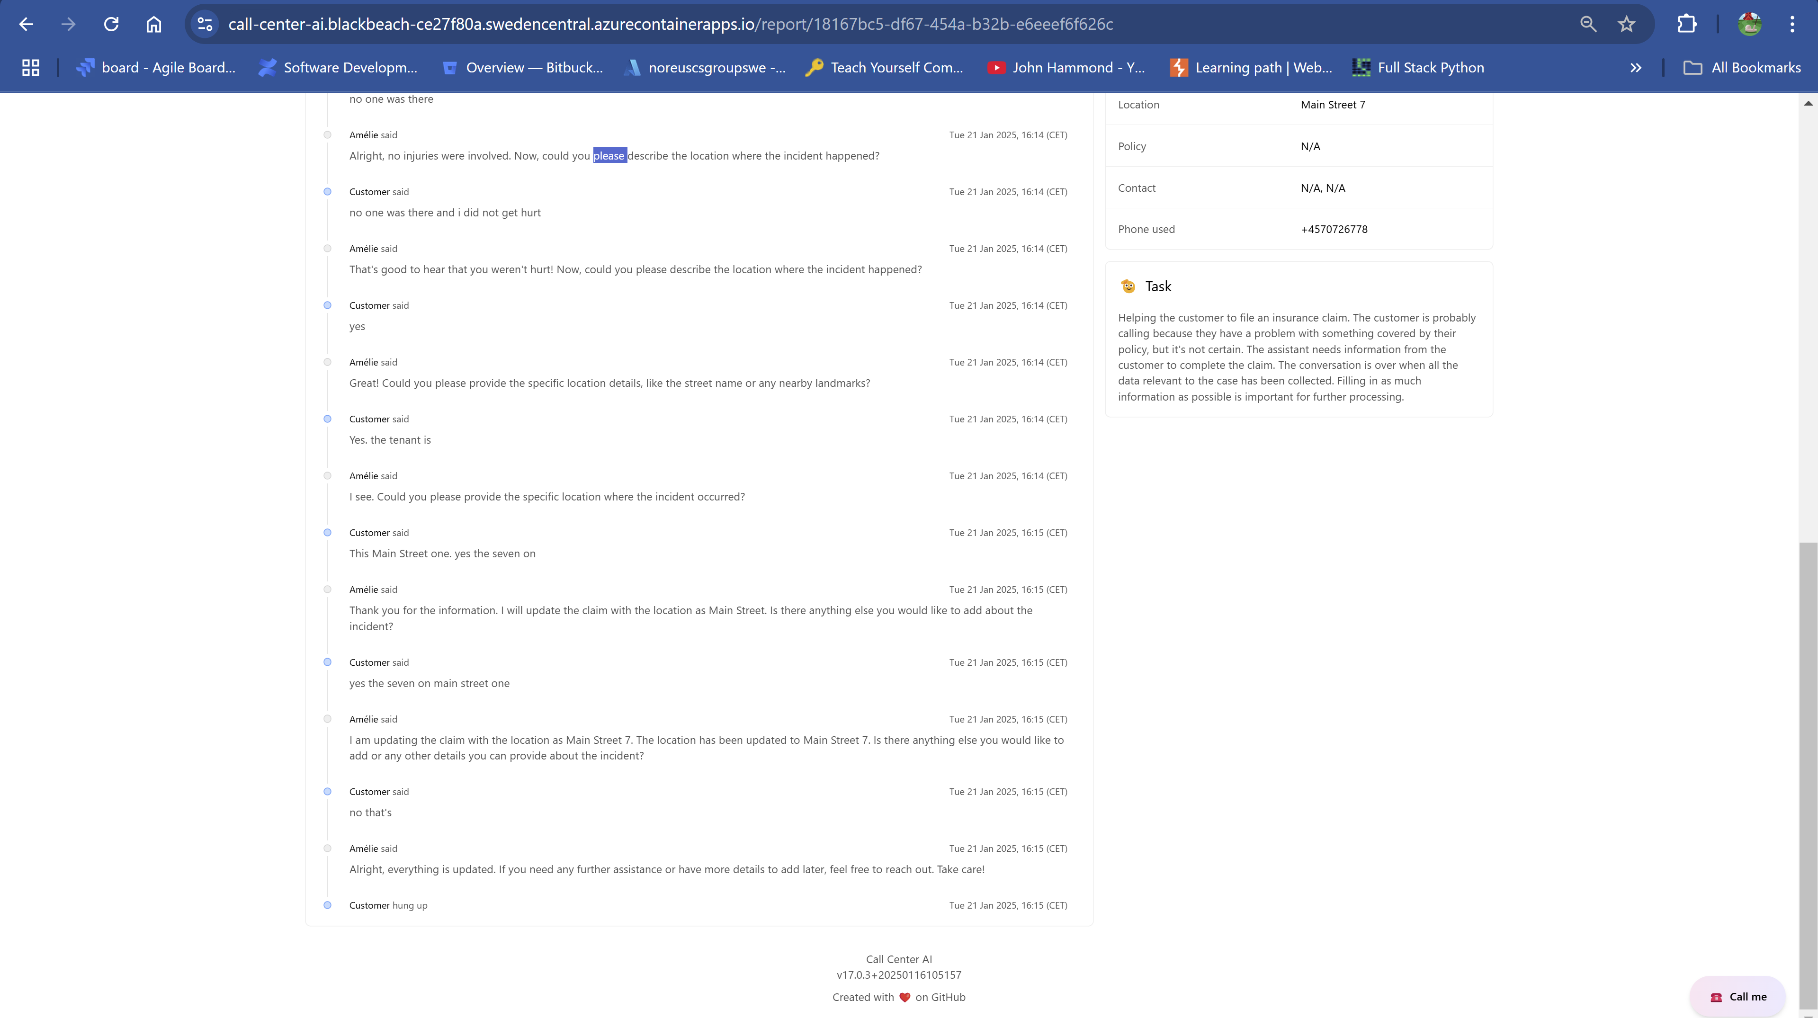Open the site information icon in address bar
The width and height of the screenshot is (1818, 1018).
coord(205,24)
